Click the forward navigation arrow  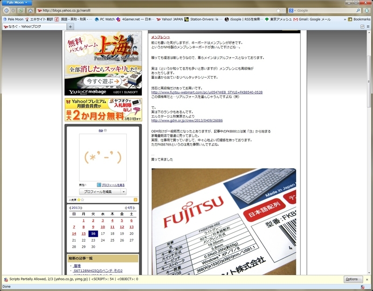coord(14,10)
